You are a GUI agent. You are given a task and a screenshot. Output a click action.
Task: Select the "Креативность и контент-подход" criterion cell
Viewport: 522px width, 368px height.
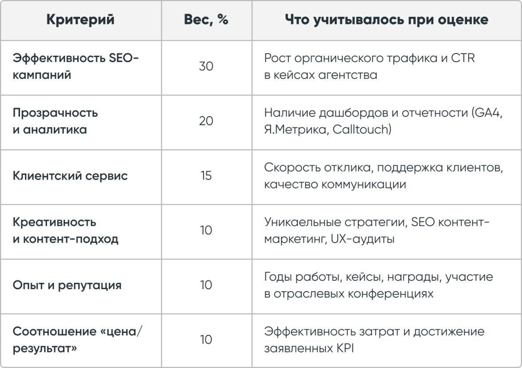(x=65, y=230)
